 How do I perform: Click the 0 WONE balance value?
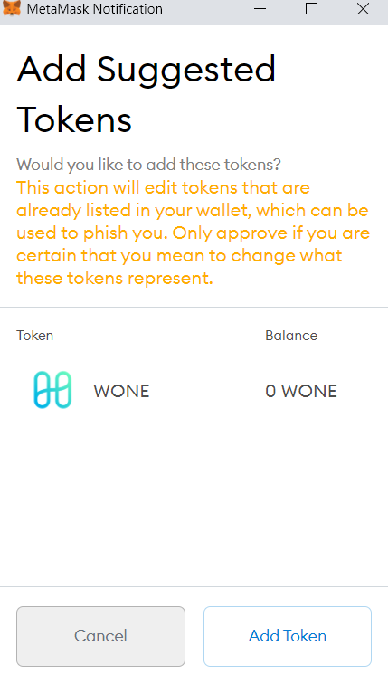pyautogui.click(x=301, y=391)
